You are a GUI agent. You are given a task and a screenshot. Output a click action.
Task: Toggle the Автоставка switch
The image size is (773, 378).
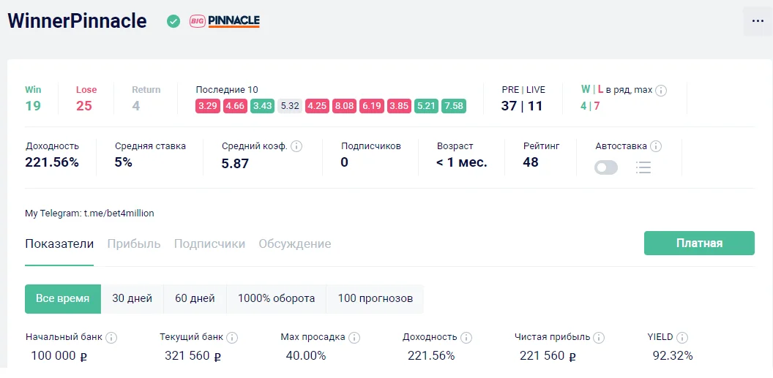[x=606, y=168]
